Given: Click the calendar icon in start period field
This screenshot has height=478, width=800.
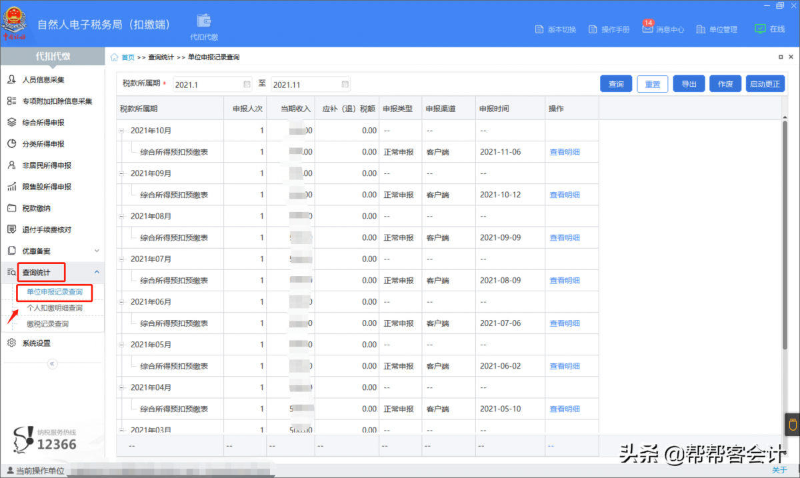Looking at the screenshot, I should (x=247, y=85).
